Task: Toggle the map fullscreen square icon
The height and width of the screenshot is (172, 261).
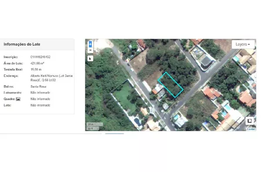Action: [250, 121]
